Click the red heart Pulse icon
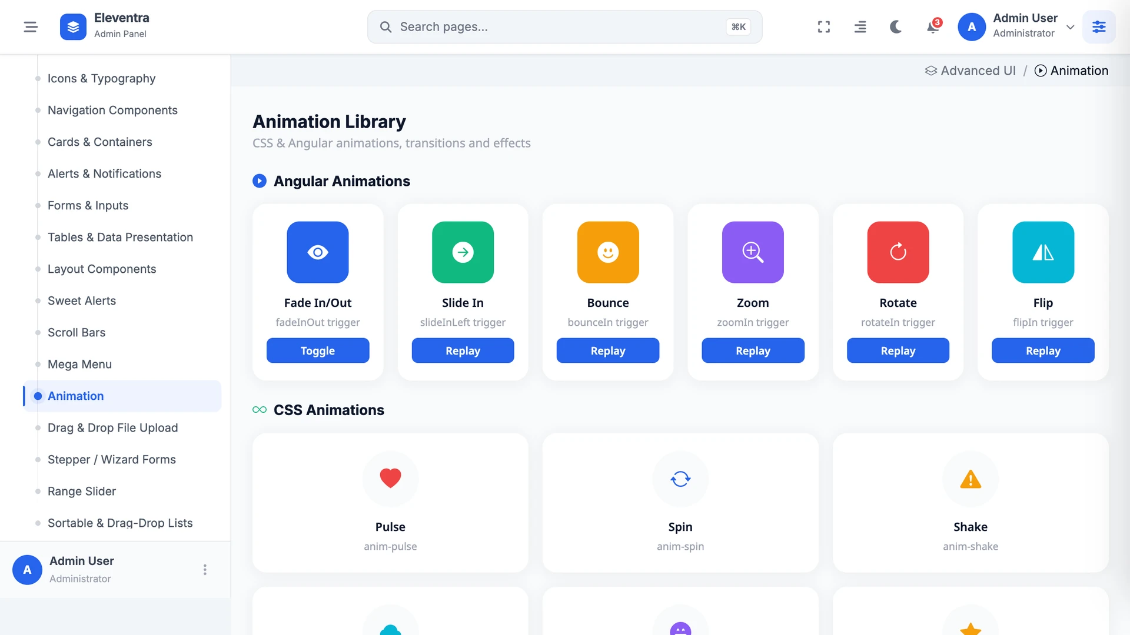This screenshot has height=635, width=1130. coord(390,479)
